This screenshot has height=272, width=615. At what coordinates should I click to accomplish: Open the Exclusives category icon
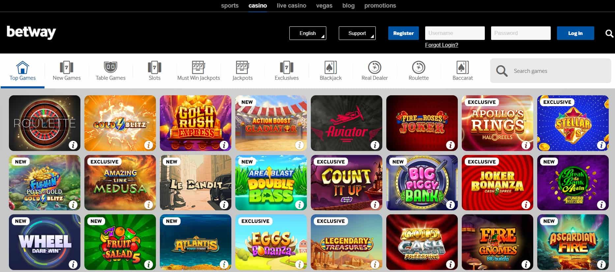point(286,67)
